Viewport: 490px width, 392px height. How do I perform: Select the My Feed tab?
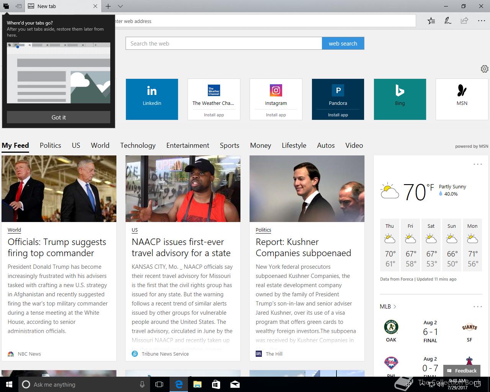tap(15, 145)
